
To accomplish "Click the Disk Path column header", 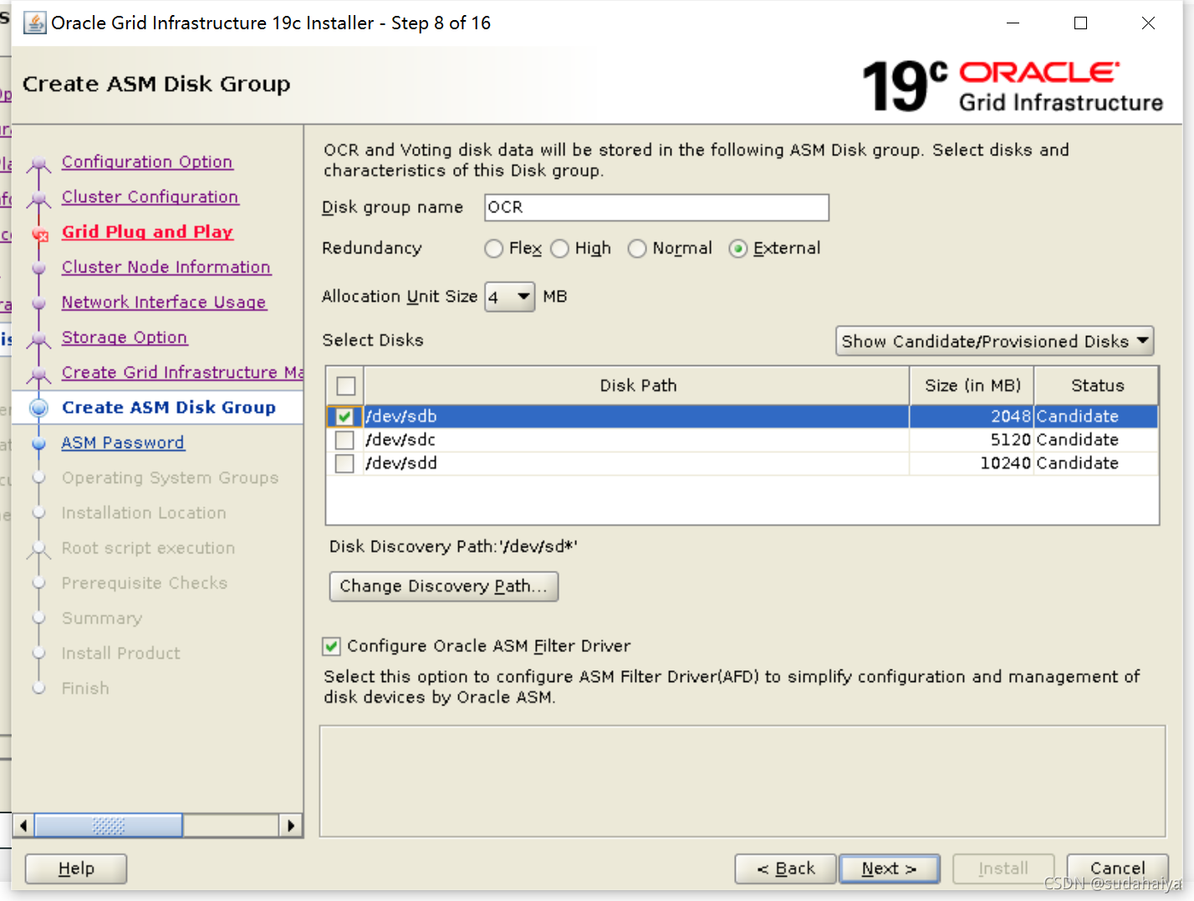I will coord(637,385).
